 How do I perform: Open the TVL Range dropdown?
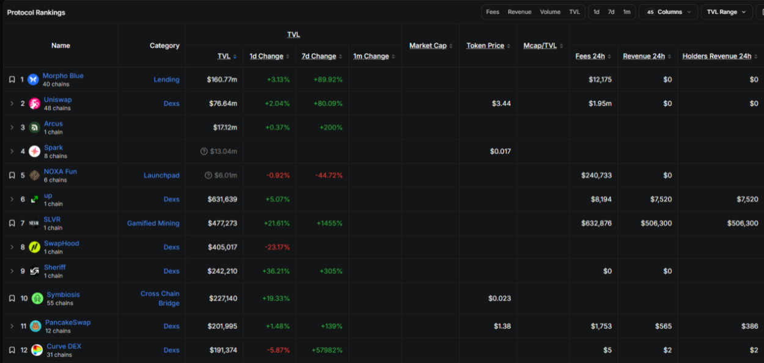click(727, 12)
